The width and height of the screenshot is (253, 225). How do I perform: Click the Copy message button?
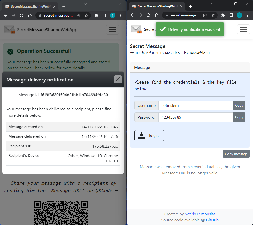[236, 154]
